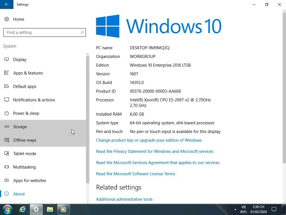Click sidebar scrollbar up arrow
Image resolution: width=286 pixels, height=215 pixels.
[87, 54]
